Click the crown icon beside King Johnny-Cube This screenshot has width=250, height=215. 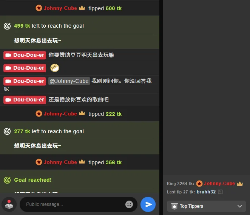(x=240, y=184)
